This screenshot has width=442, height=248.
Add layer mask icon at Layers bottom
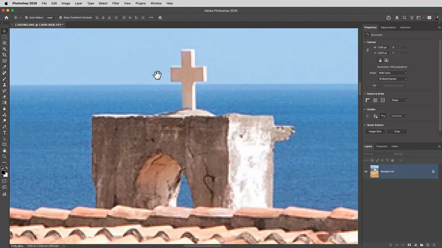click(x=409, y=245)
